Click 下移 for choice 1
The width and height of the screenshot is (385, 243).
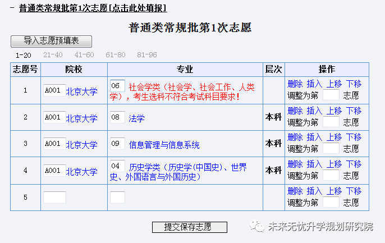click(x=354, y=84)
